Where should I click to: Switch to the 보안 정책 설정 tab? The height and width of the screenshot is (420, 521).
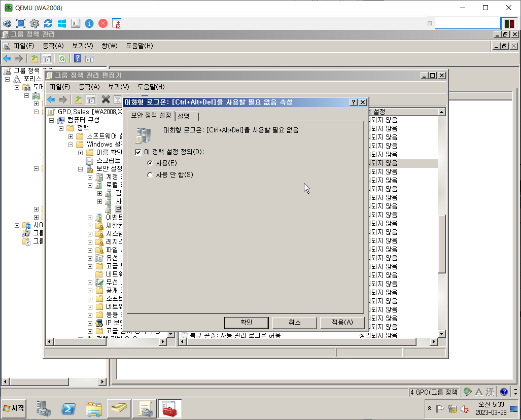(151, 115)
